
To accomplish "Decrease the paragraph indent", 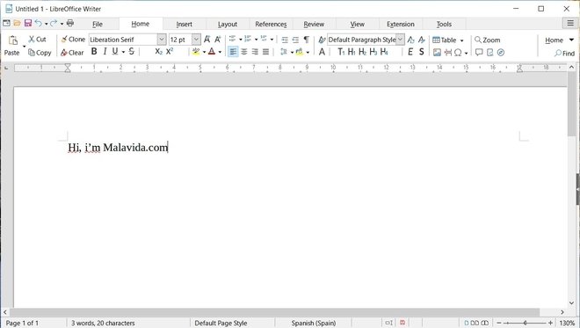I will (x=295, y=40).
